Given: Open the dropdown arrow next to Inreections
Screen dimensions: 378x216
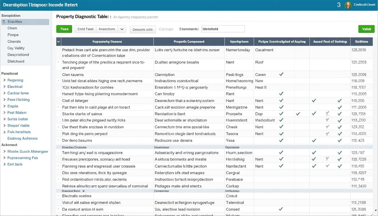Looking at the screenshot, I should point(122,29).
